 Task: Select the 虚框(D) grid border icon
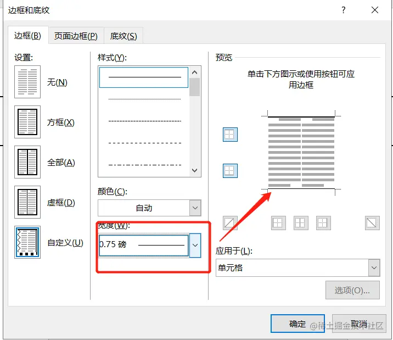click(x=27, y=202)
